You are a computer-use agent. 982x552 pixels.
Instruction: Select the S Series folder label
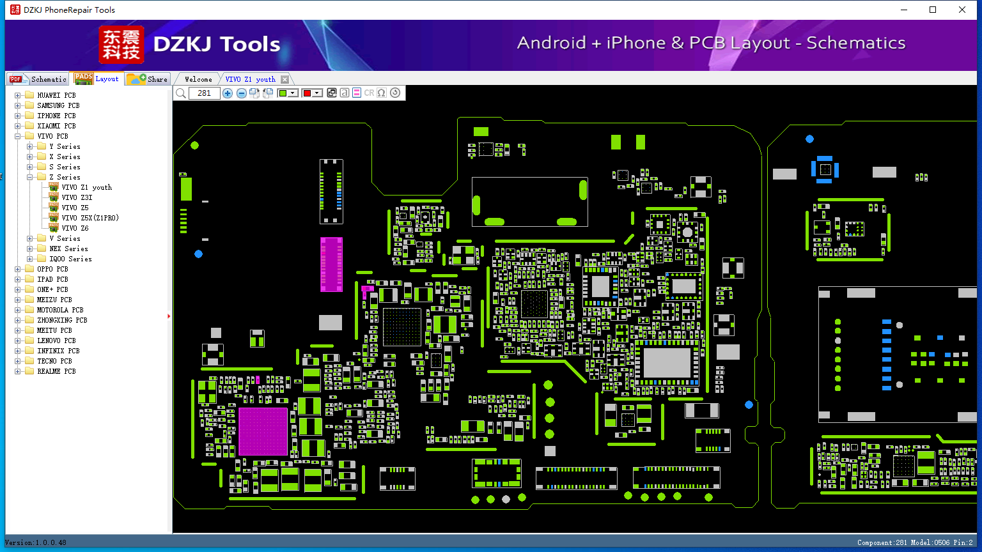pos(65,167)
